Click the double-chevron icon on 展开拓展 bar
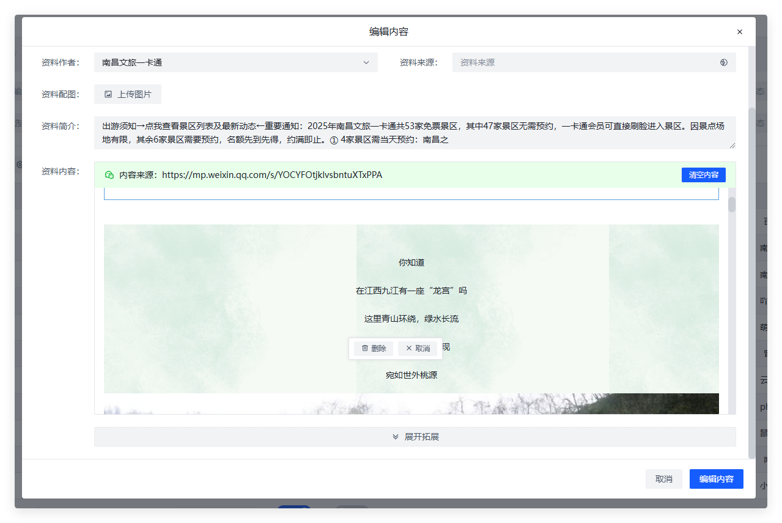The image size is (782, 523). point(396,437)
